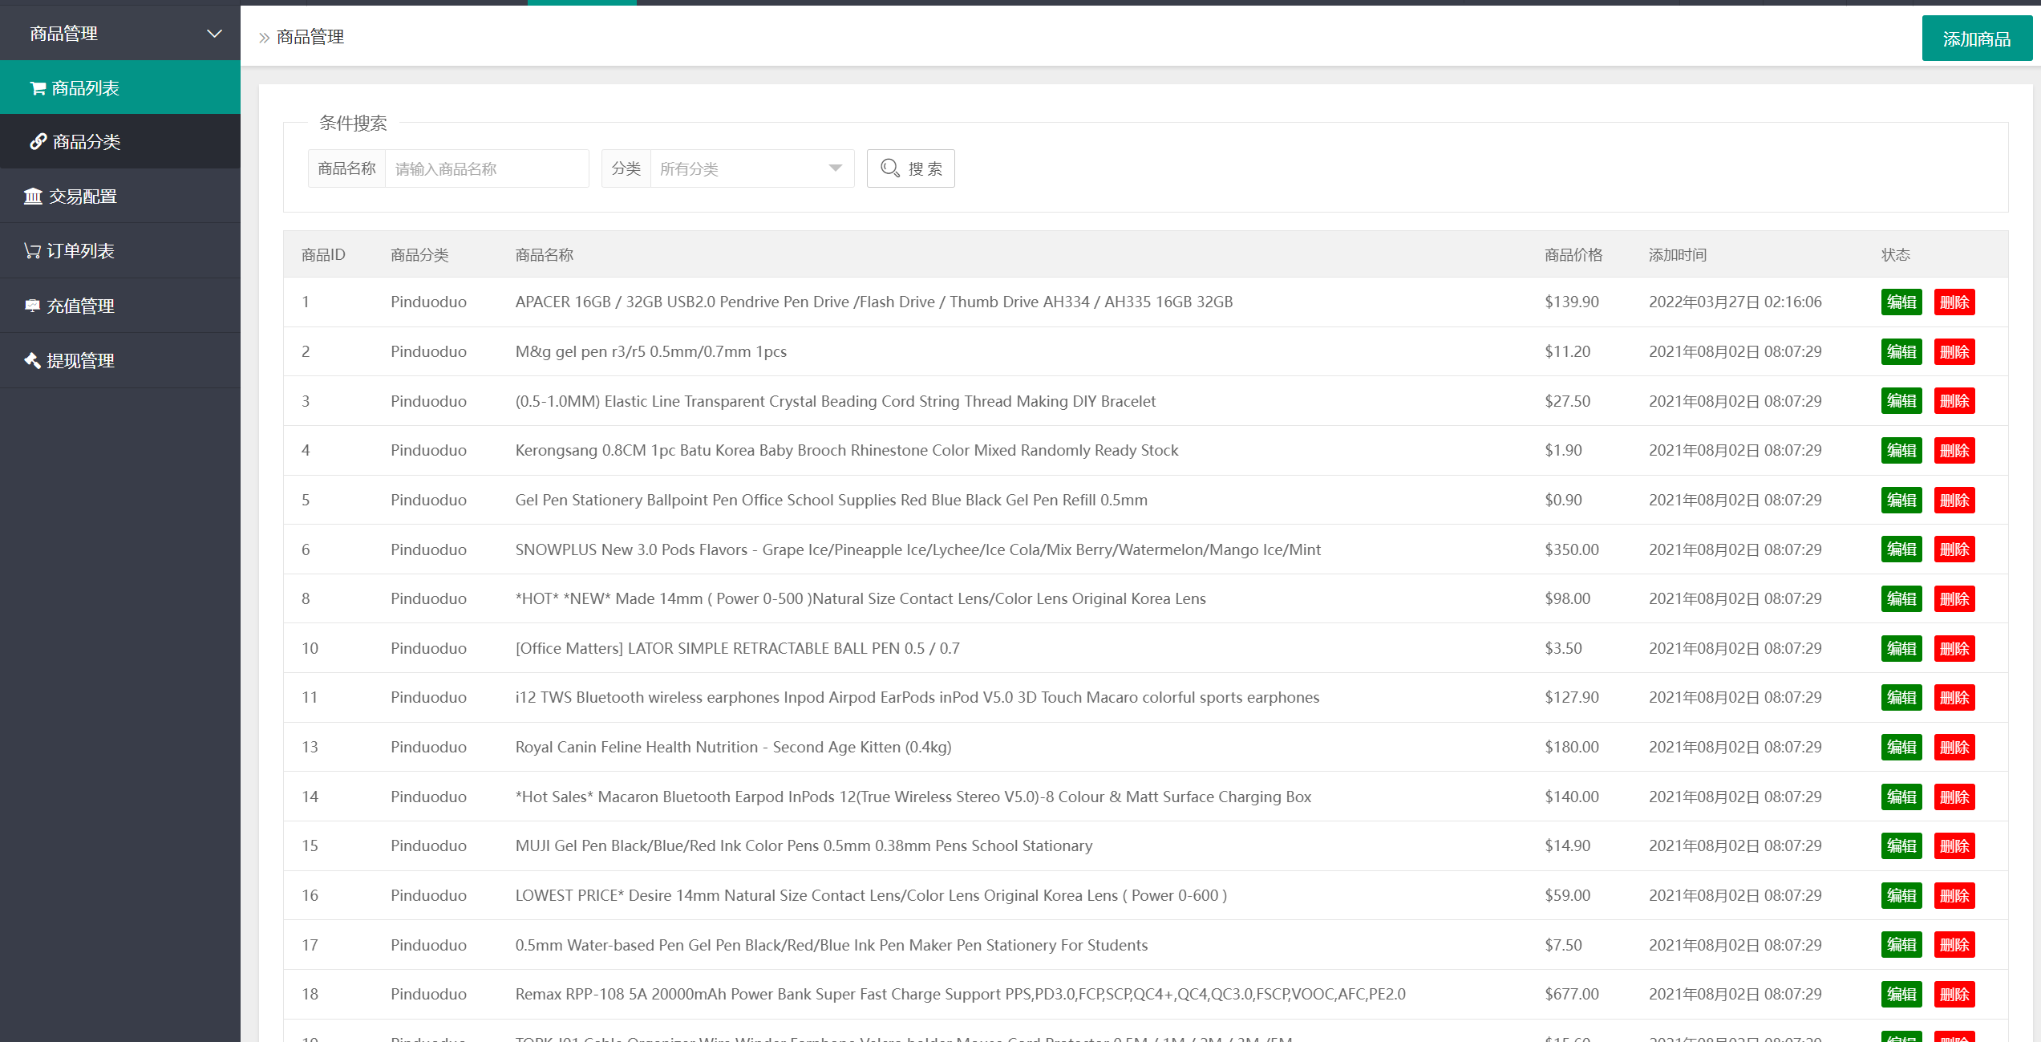Image resolution: width=2041 pixels, height=1042 pixels.
Task: Click the 分类 dropdown arrow
Action: click(835, 168)
